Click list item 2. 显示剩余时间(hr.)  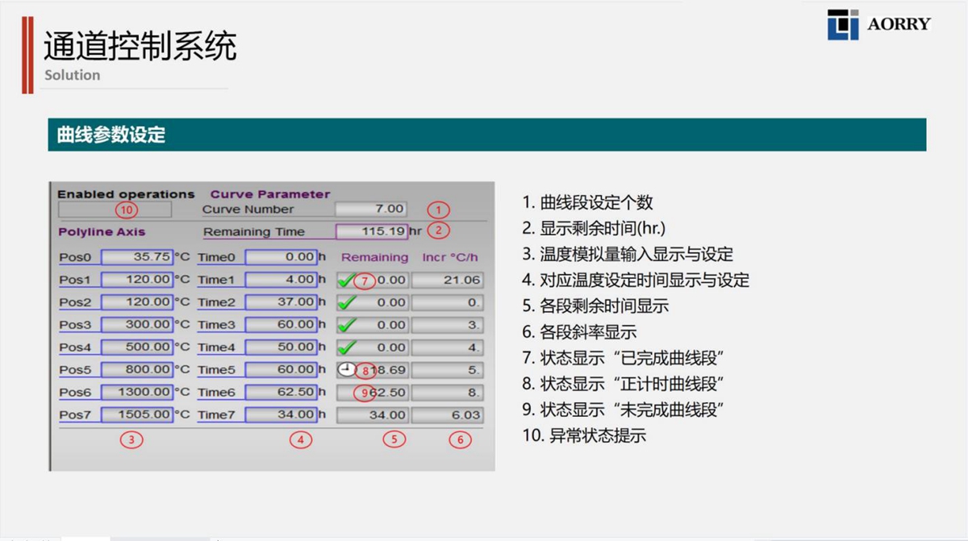point(594,229)
